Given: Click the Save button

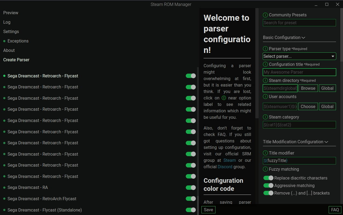Looking at the screenshot, I should coord(208,210).
